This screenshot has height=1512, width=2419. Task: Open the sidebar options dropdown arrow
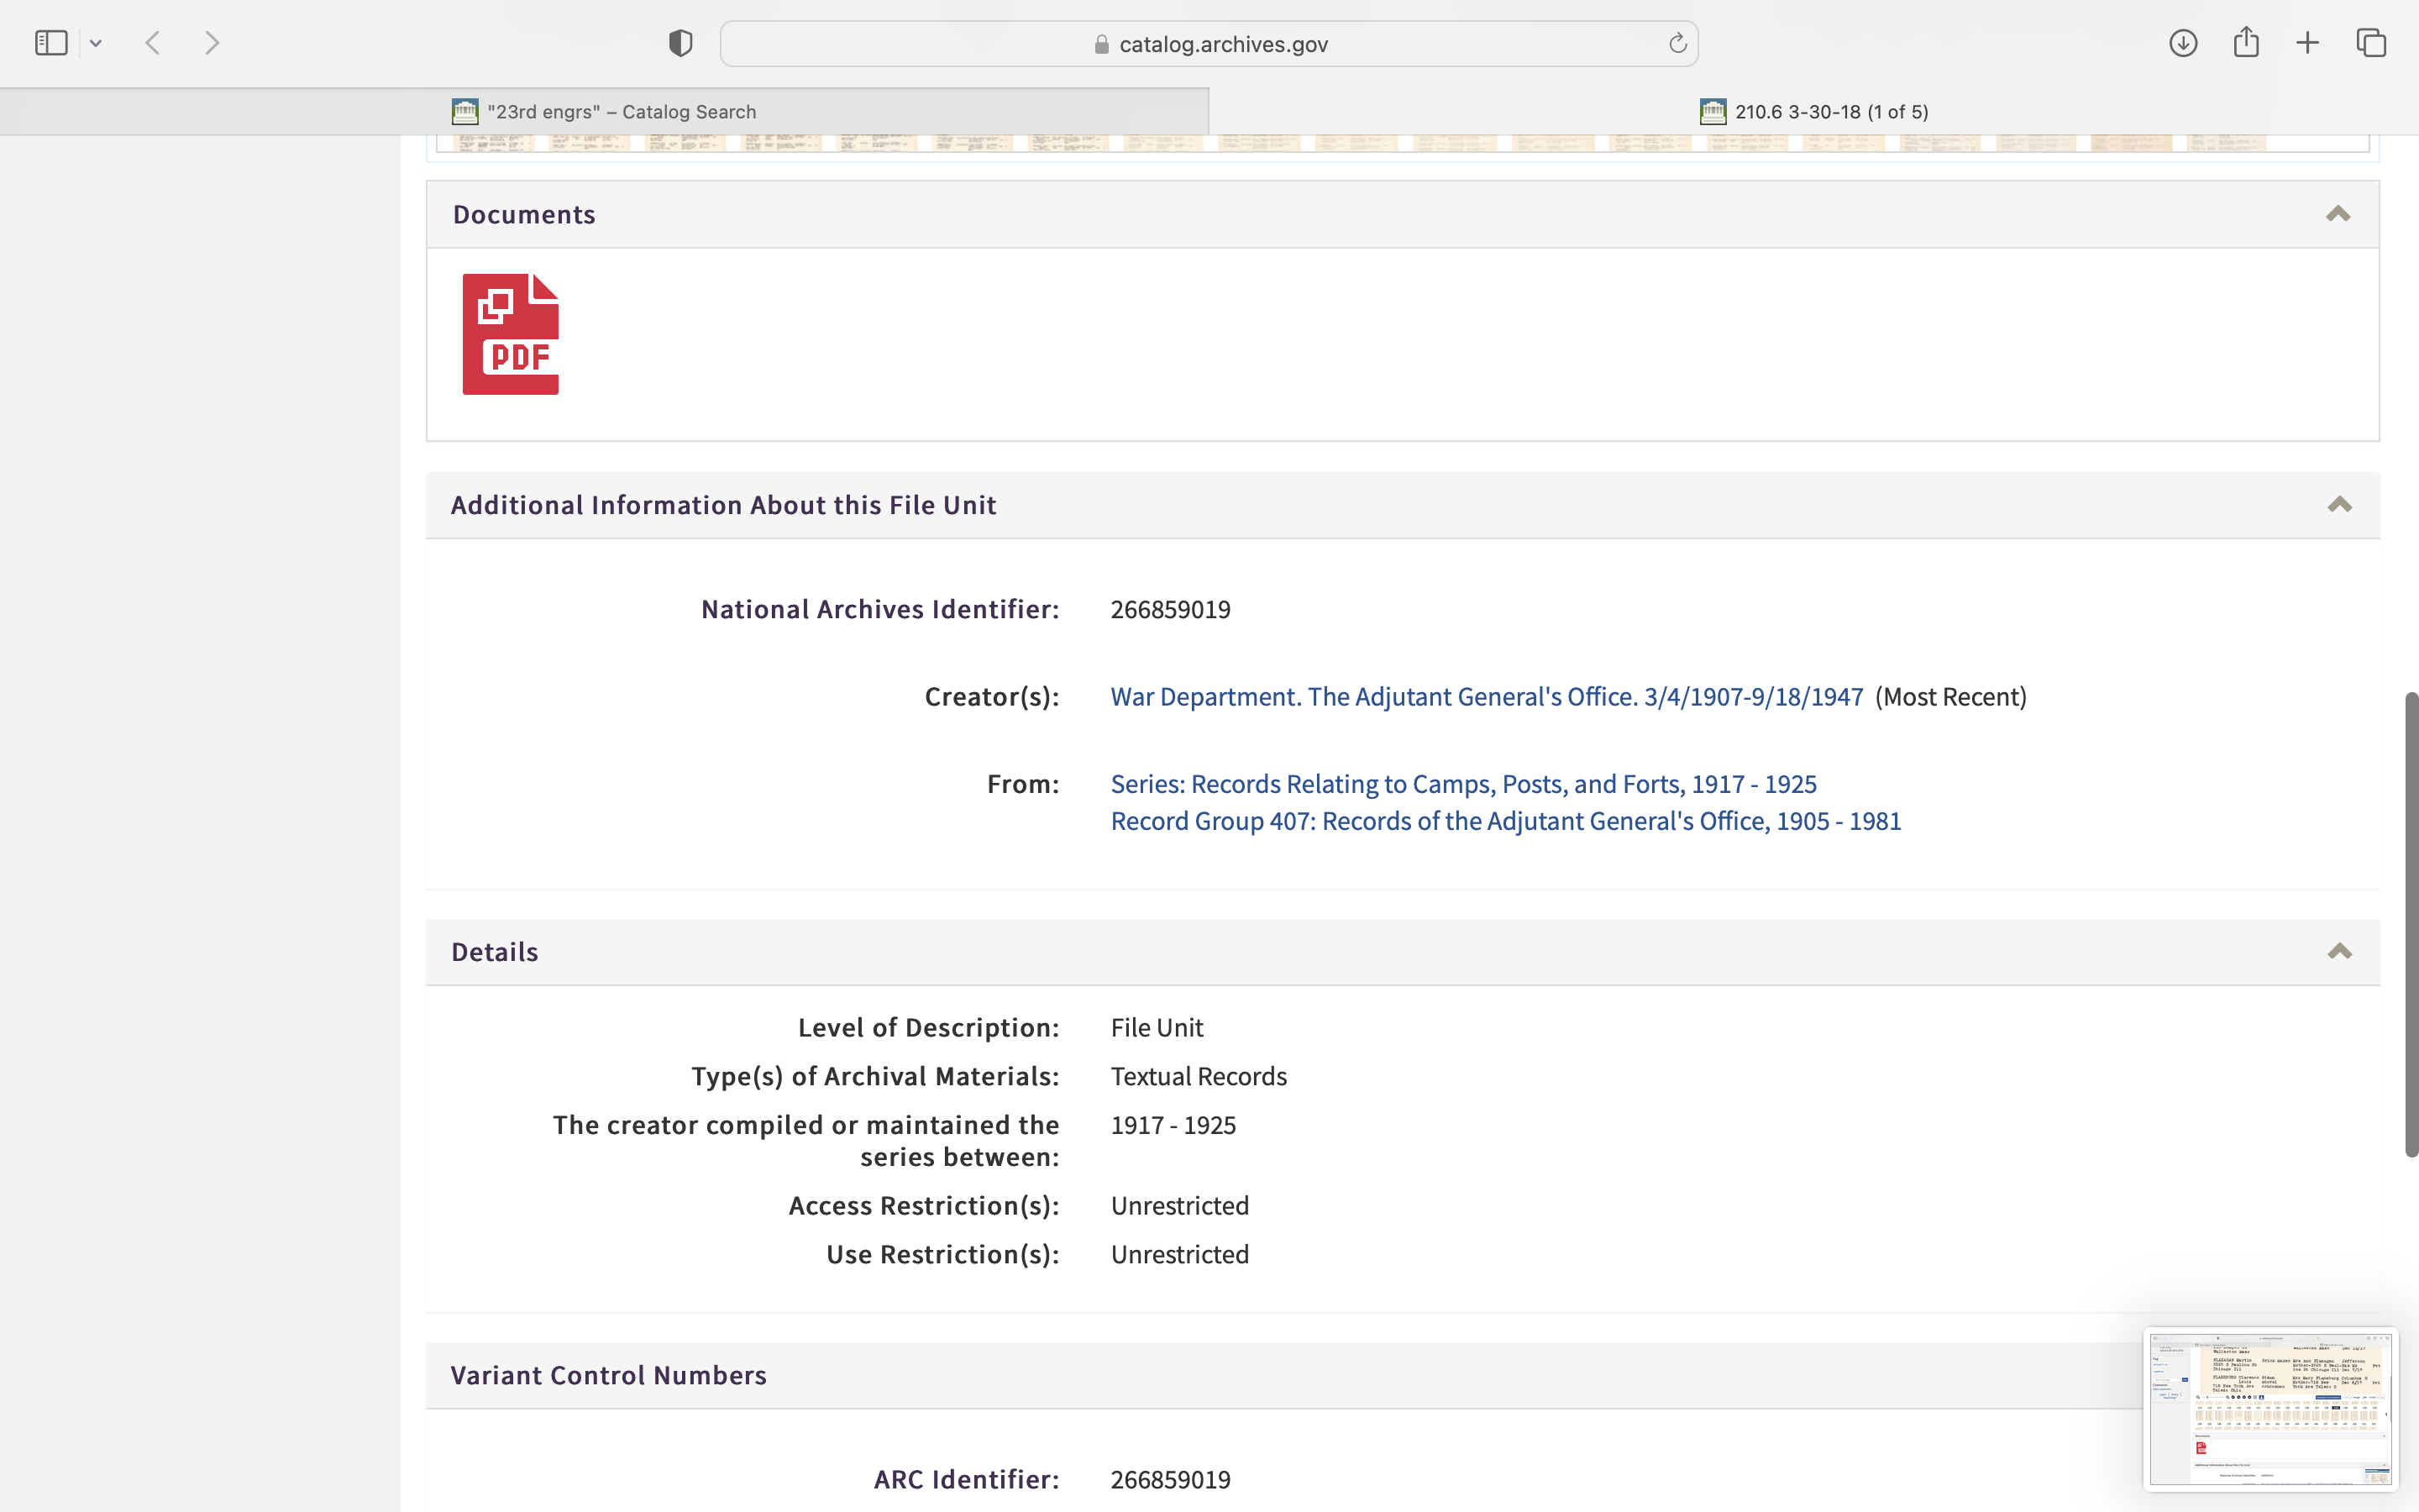coord(96,43)
